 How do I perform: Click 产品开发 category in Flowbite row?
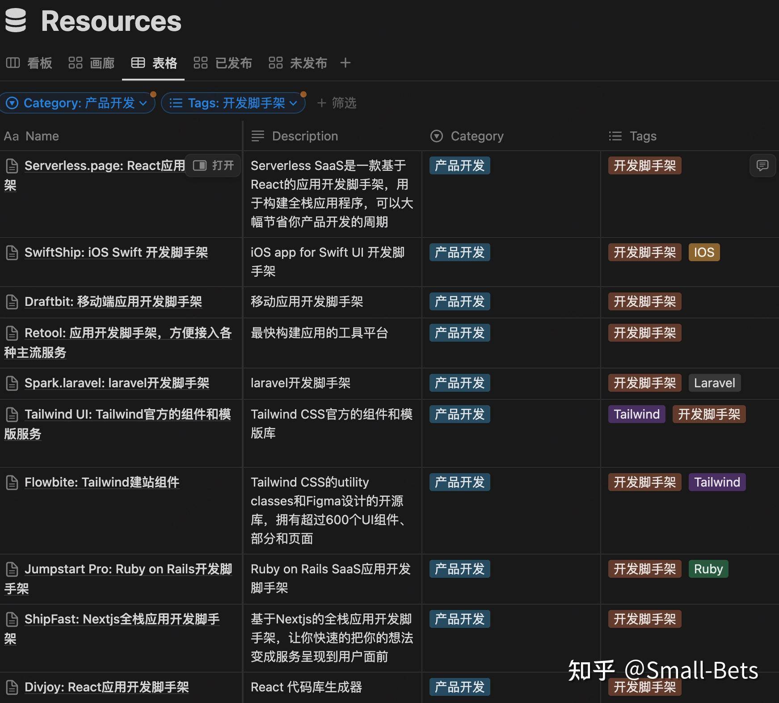click(x=459, y=482)
